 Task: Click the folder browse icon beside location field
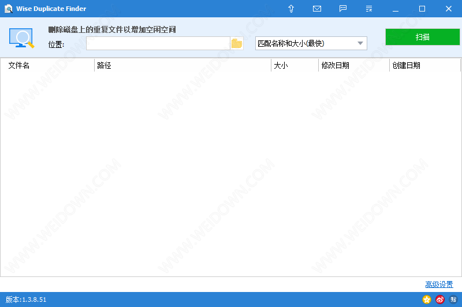[x=237, y=43]
